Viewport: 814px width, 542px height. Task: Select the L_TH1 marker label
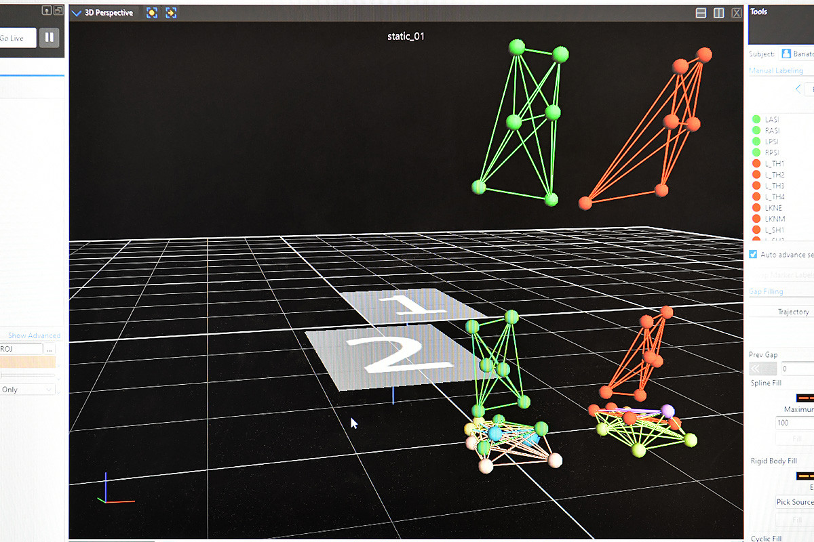tap(774, 164)
